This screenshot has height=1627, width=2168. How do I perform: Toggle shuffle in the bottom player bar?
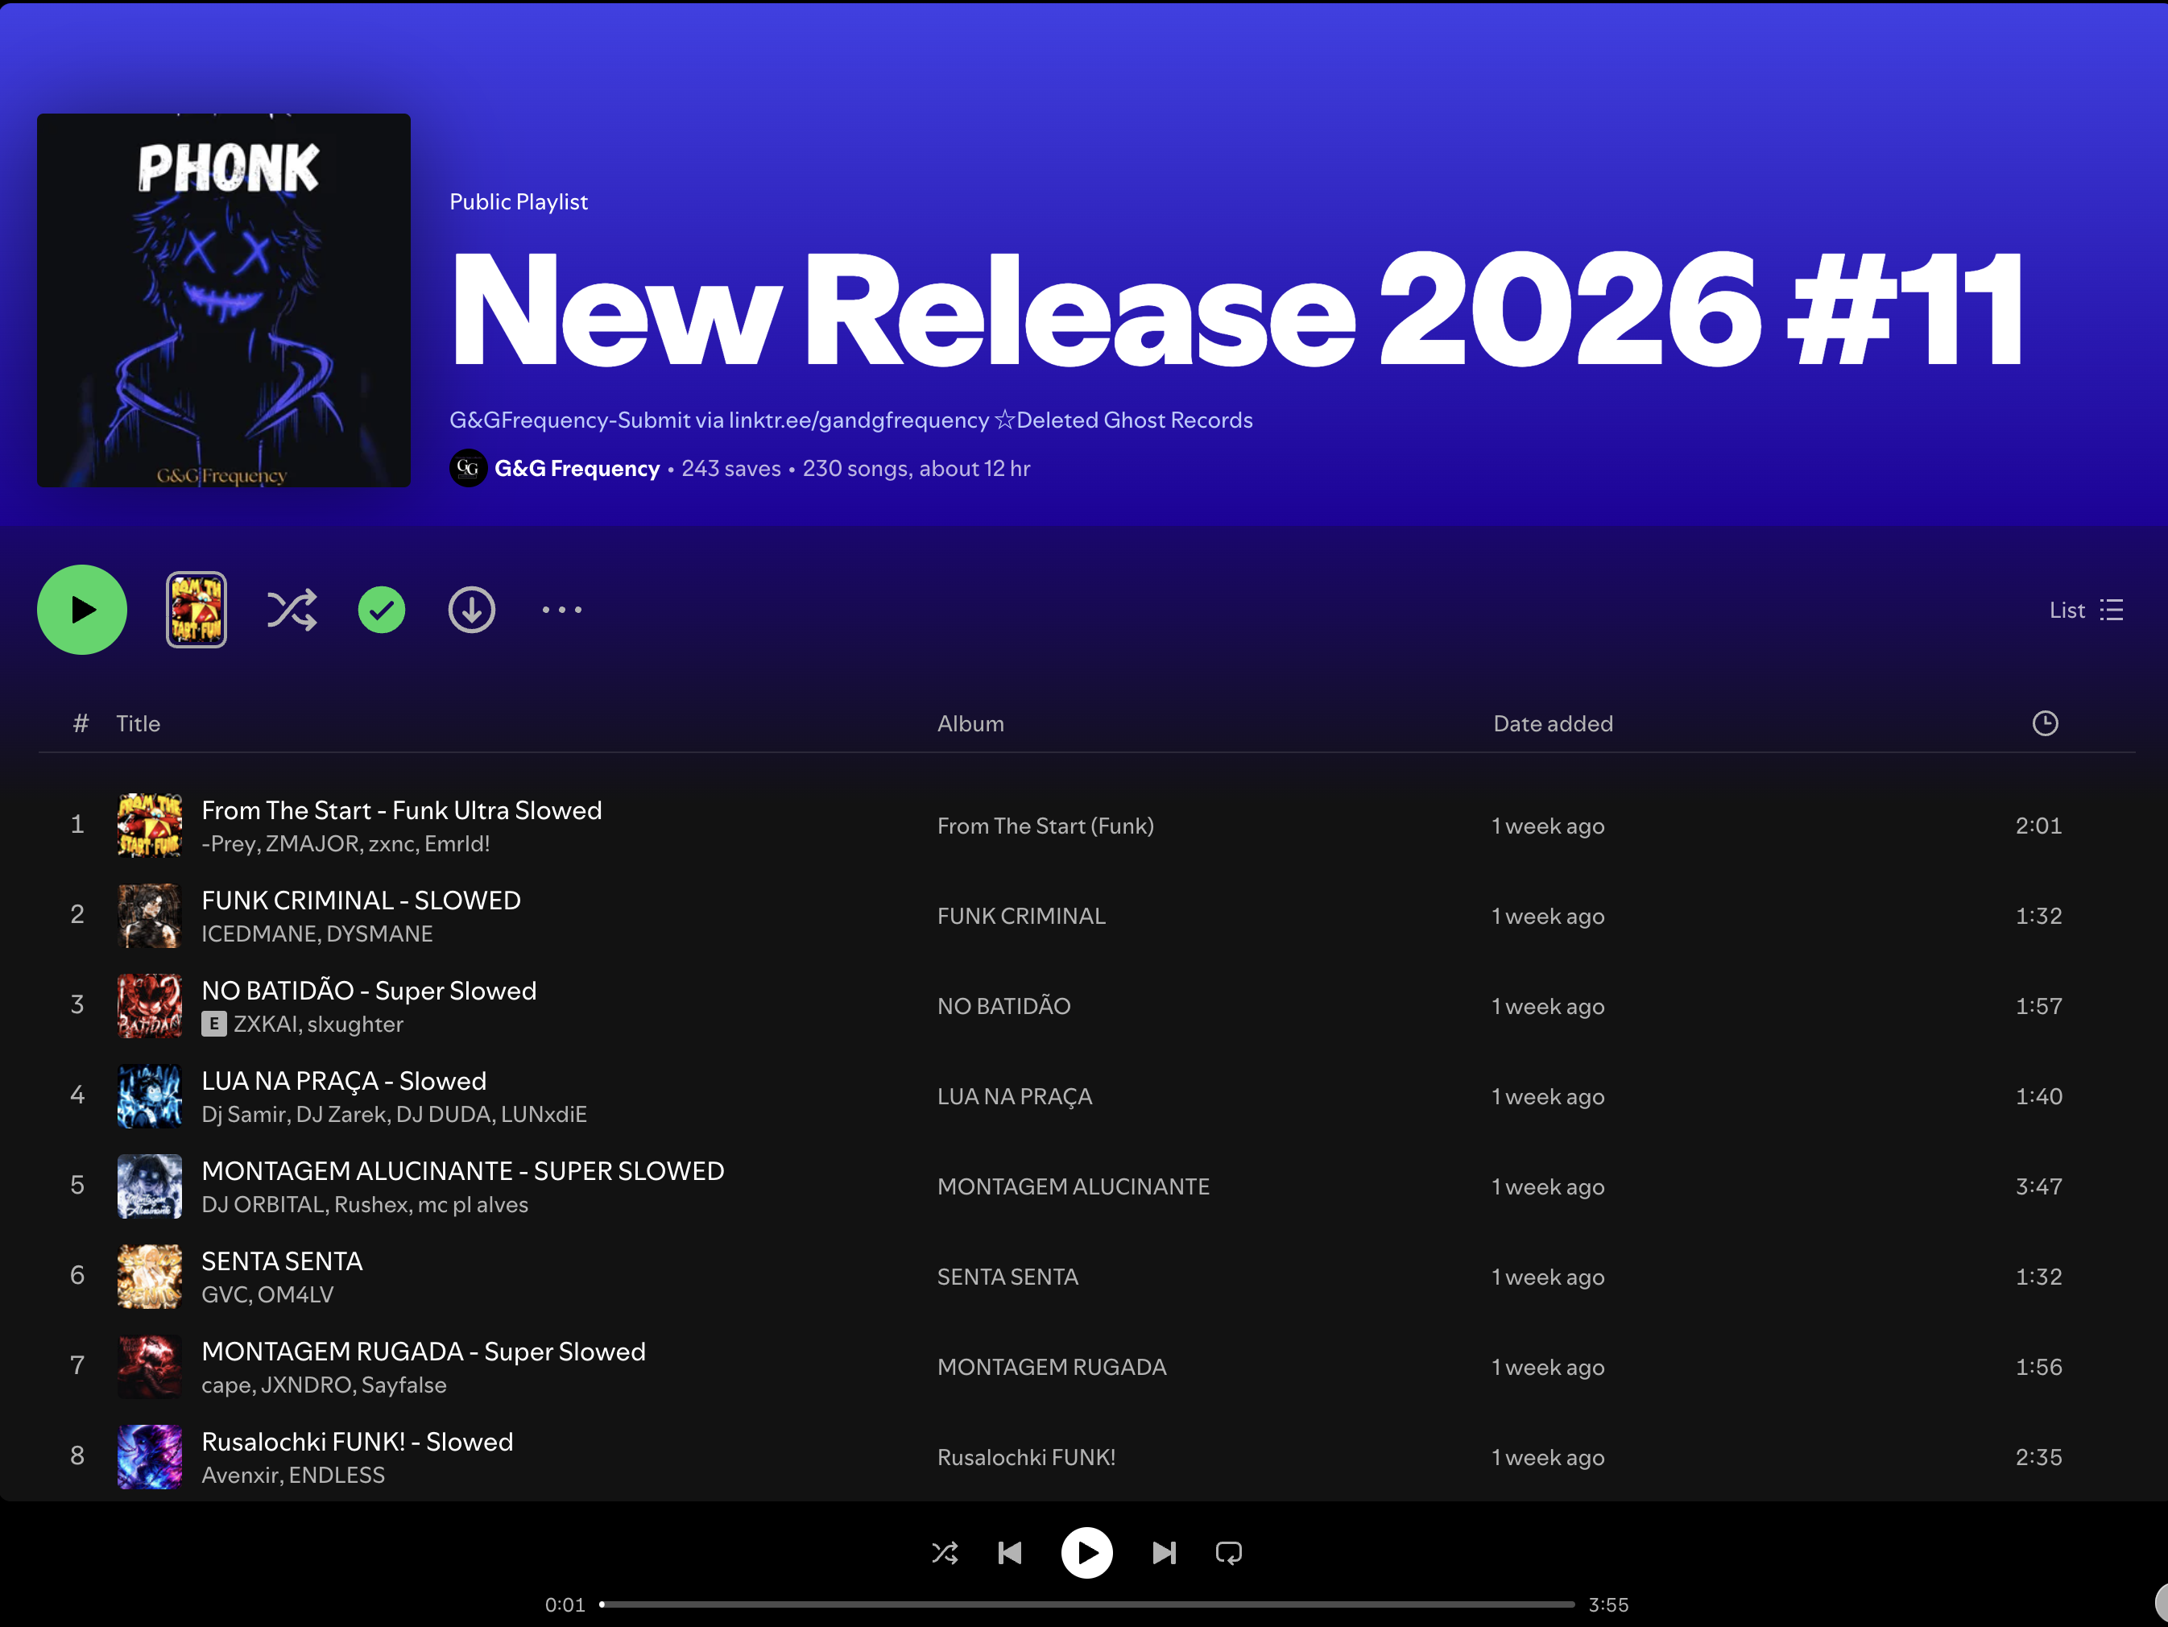[x=945, y=1553]
